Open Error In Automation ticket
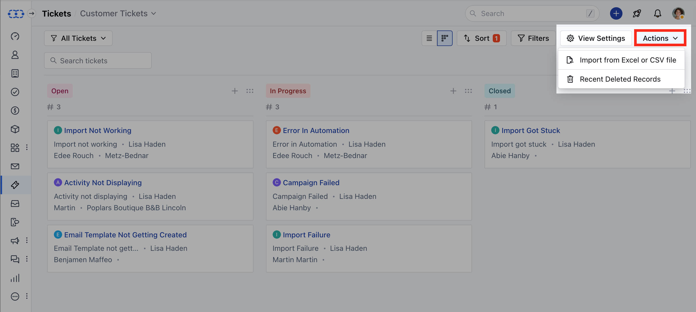 pyautogui.click(x=316, y=130)
